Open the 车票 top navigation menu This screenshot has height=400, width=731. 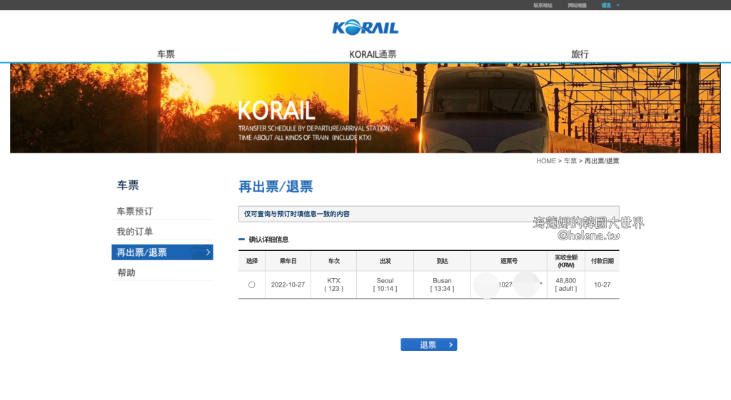(166, 54)
